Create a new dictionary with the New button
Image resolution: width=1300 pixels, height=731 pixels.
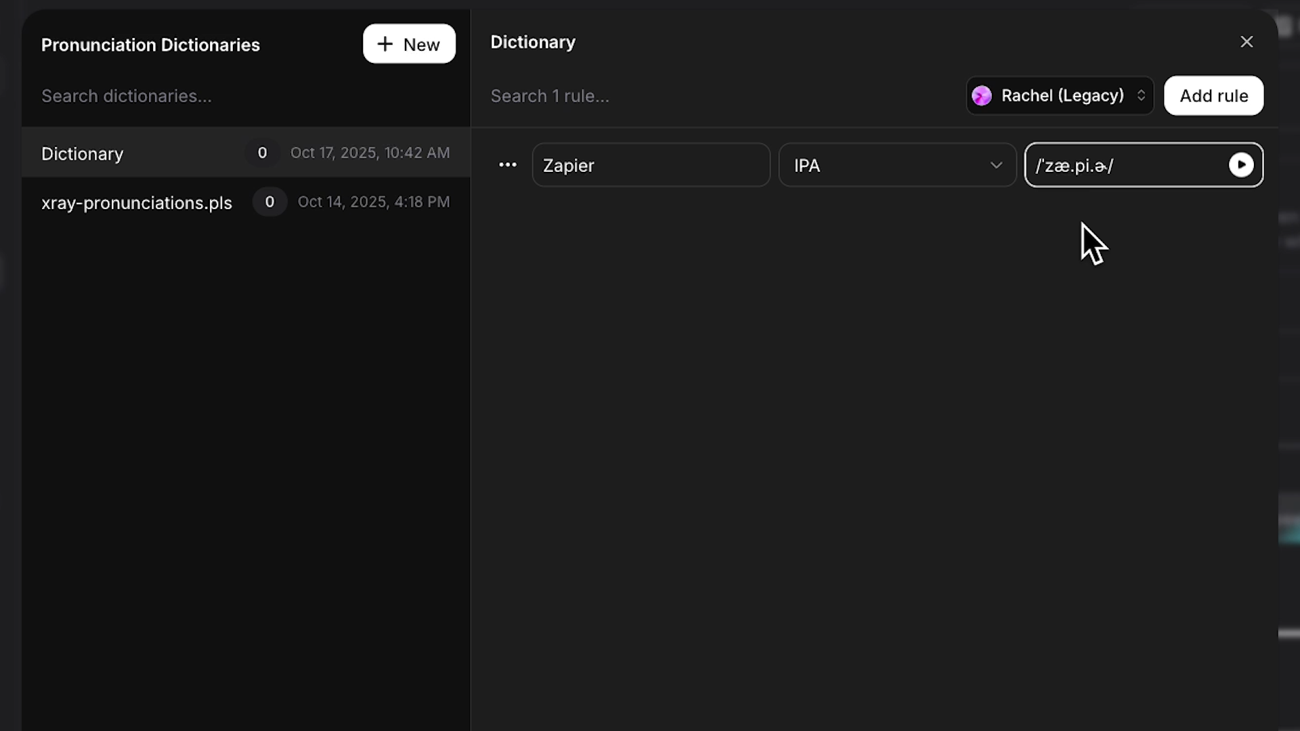pyautogui.click(x=409, y=44)
